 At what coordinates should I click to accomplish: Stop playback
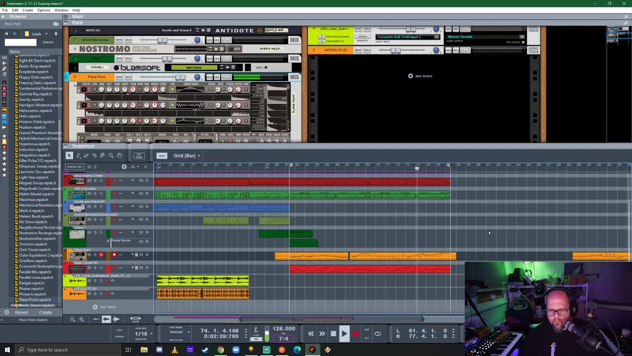tap(333, 334)
